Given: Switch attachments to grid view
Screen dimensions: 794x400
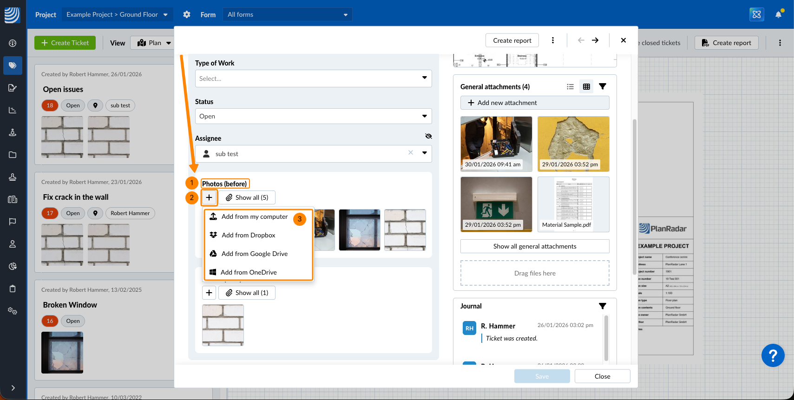Looking at the screenshot, I should pyautogui.click(x=586, y=86).
